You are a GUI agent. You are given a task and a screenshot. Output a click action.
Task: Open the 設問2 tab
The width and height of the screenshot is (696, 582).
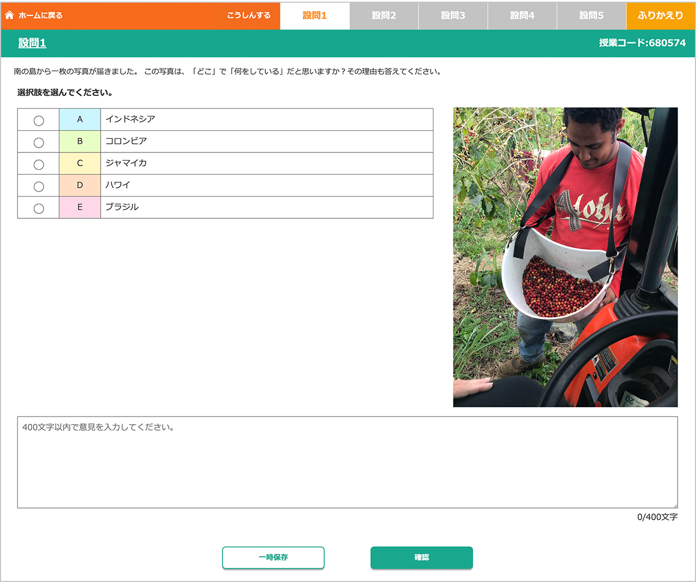point(384,16)
